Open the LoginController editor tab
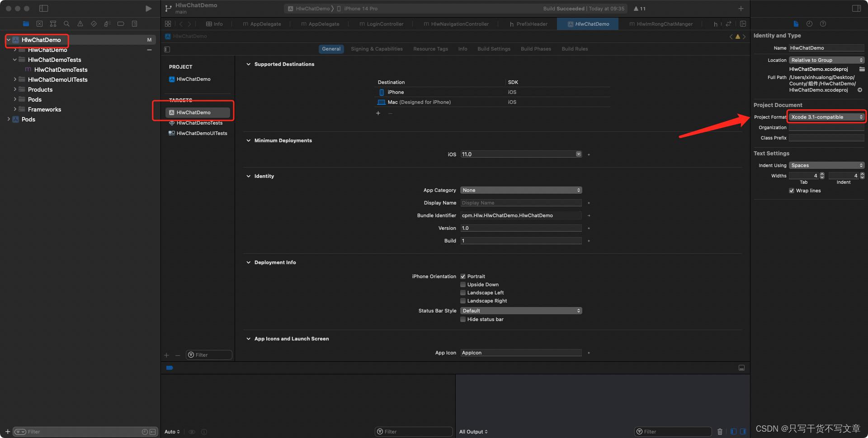 click(381, 24)
